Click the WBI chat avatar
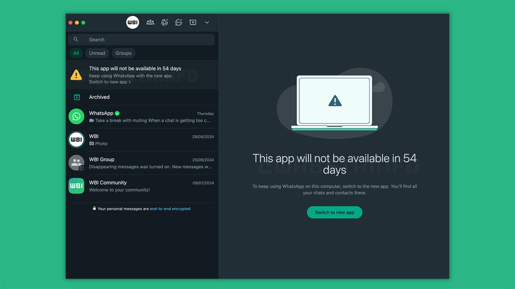The width and height of the screenshot is (515, 289). click(76, 140)
